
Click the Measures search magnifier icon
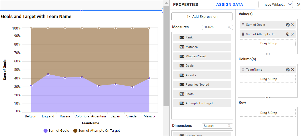coord(229,27)
